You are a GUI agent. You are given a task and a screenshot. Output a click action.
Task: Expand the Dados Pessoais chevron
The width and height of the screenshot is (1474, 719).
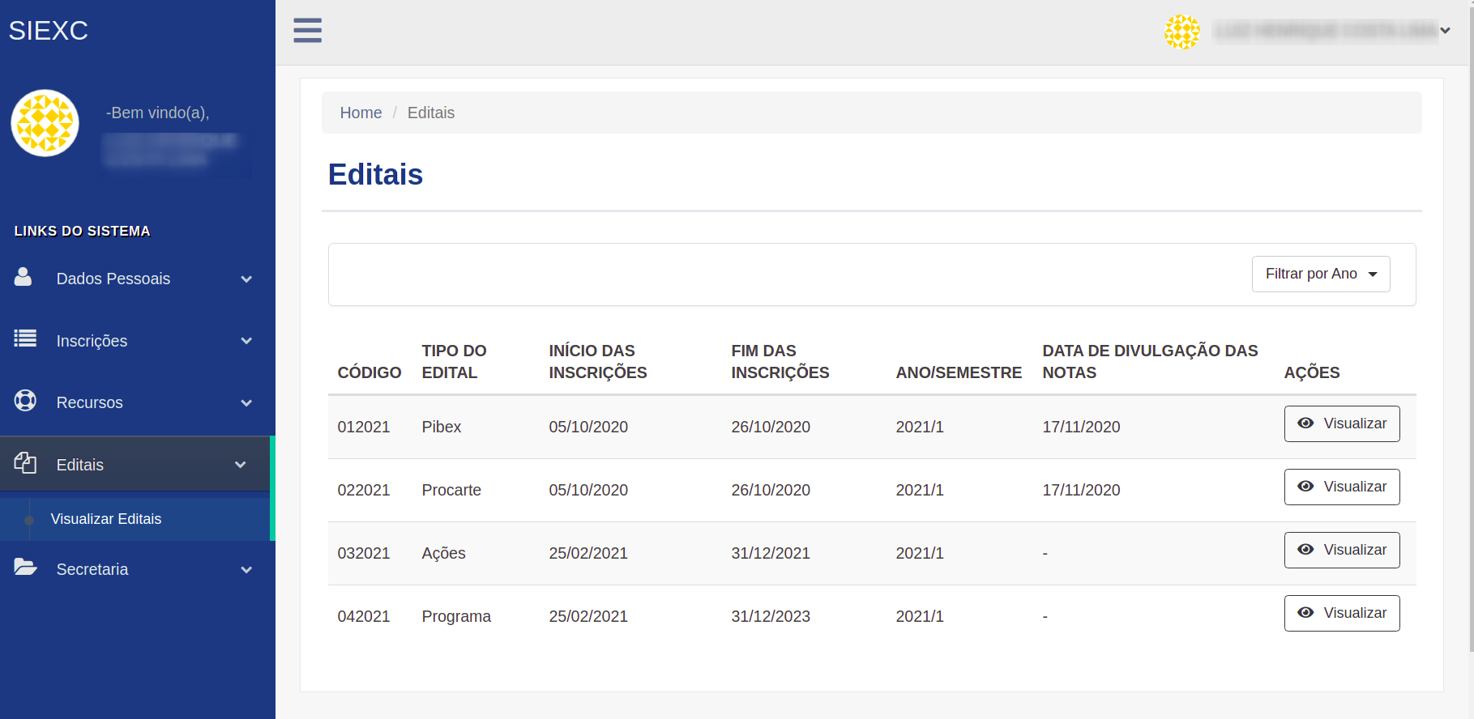(x=246, y=279)
